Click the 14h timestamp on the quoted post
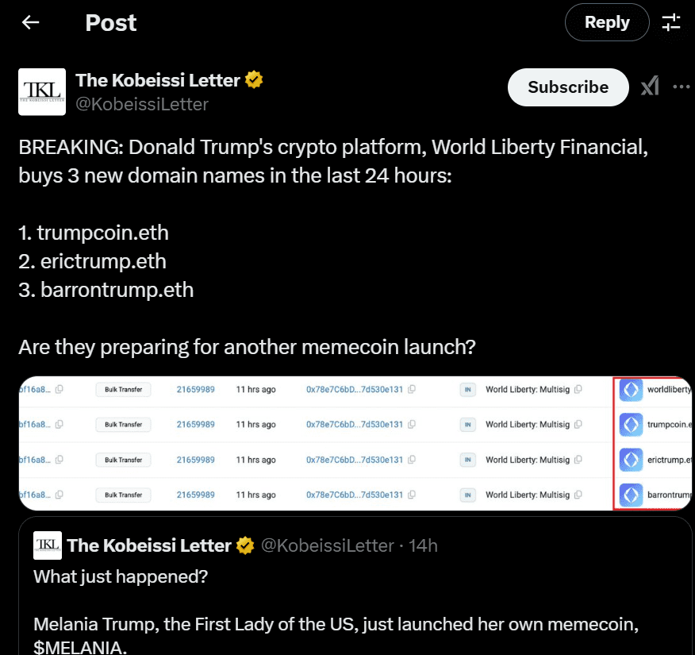Image resolution: width=695 pixels, height=655 pixels. point(423,545)
